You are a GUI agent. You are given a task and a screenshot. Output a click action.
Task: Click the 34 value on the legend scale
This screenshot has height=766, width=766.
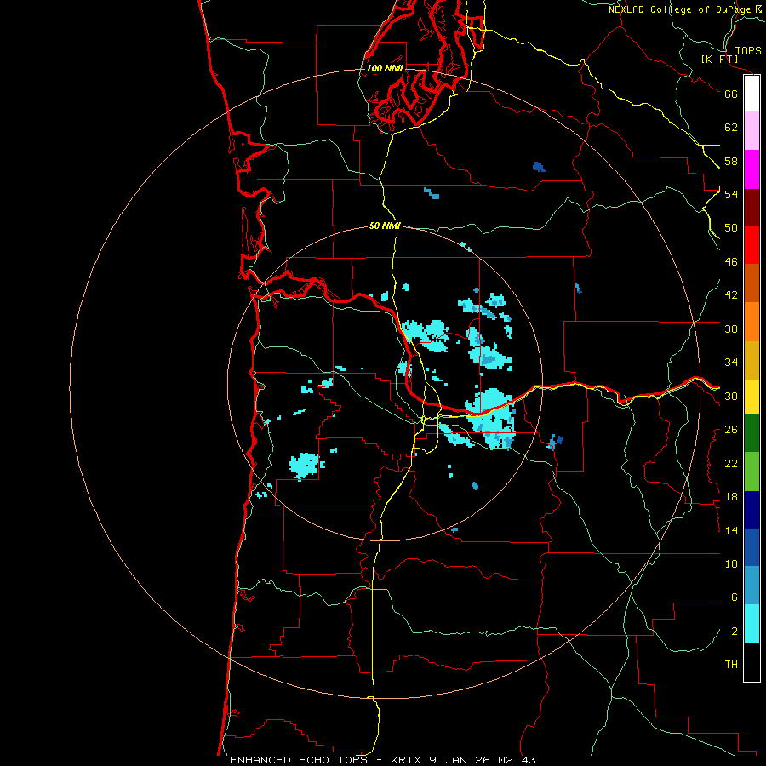731,363
